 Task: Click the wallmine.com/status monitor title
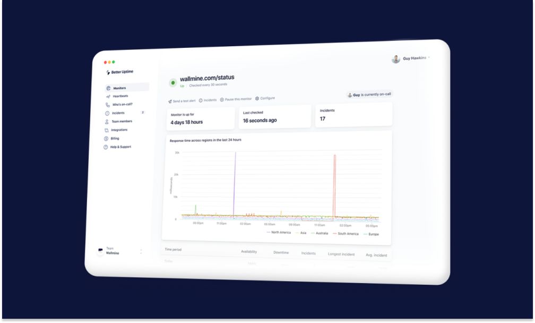point(207,78)
